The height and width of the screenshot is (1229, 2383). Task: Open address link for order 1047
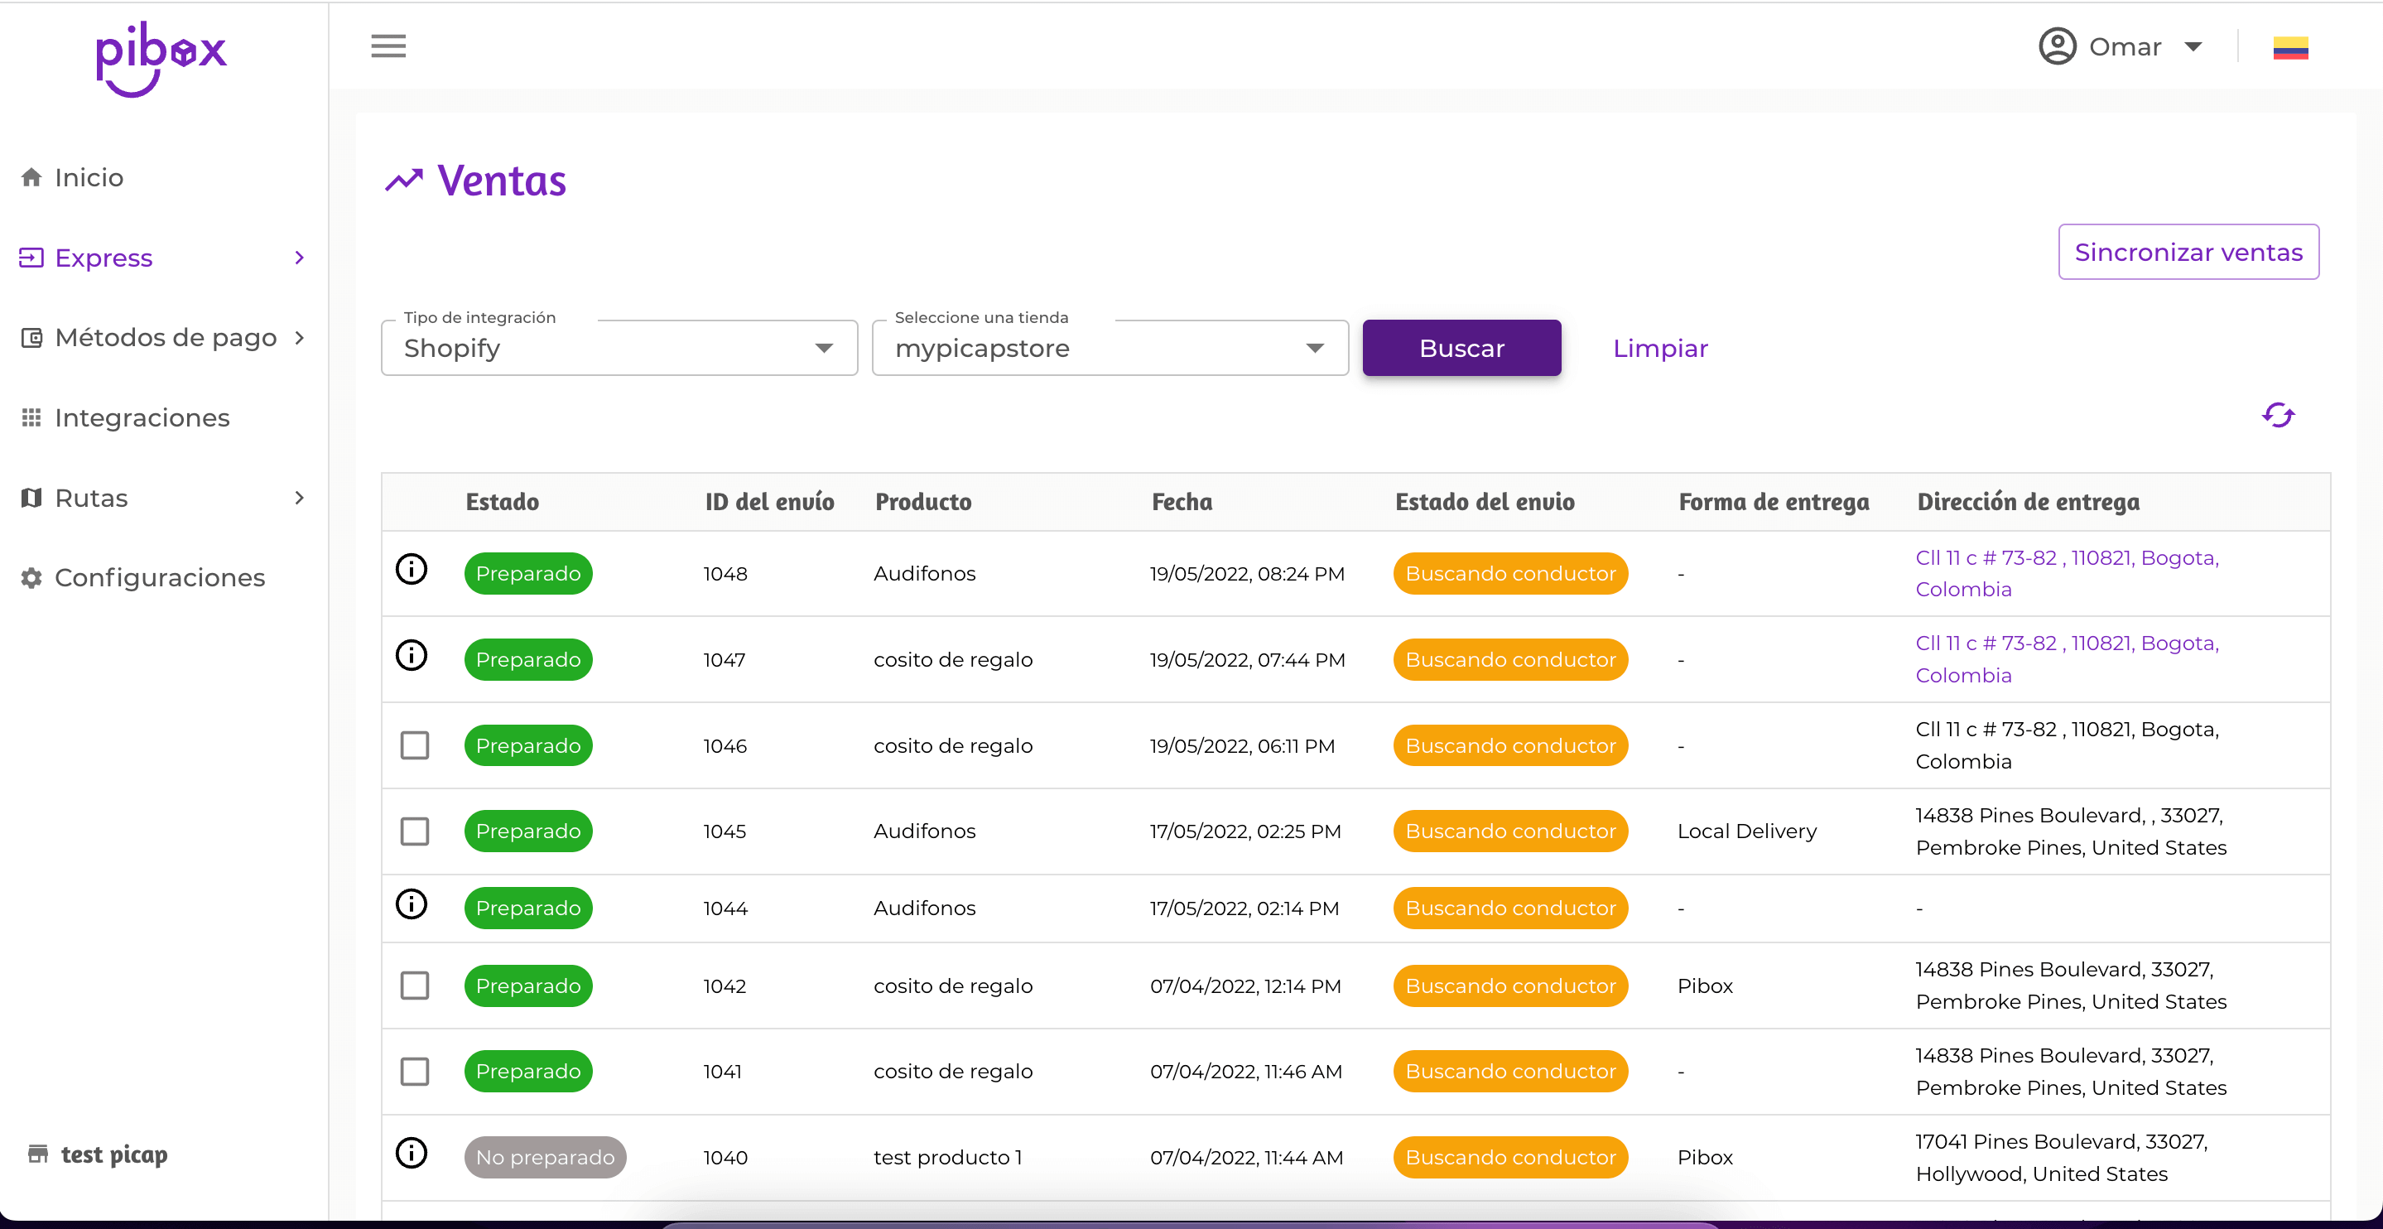coord(2068,659)
